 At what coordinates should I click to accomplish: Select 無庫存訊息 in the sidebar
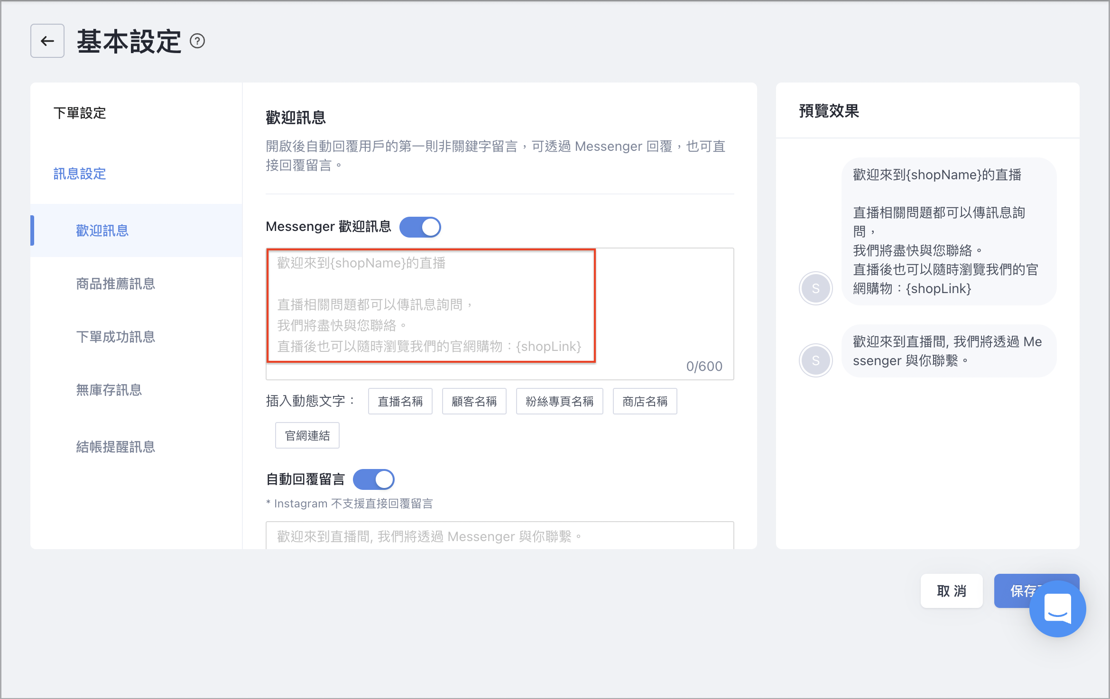point(109,390)
